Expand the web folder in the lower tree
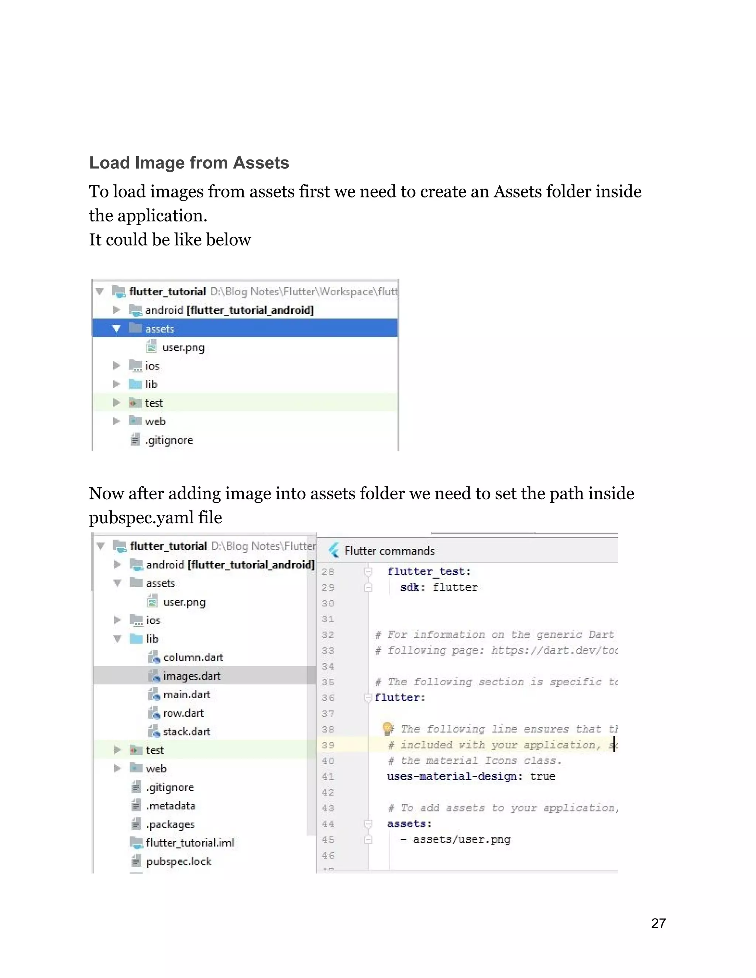Screen dimensions: 756x978 tap(117, 768)
